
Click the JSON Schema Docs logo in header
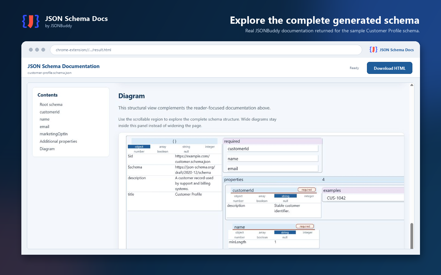tap(30, 22)
